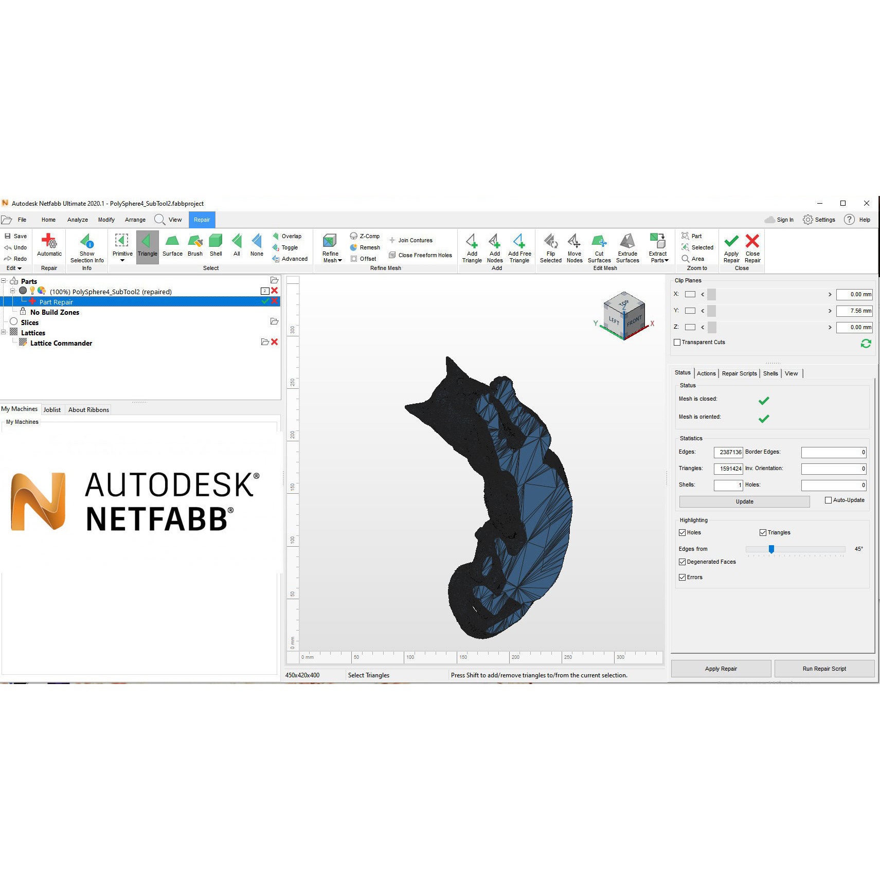Click the Cut Surfaces tool
Image resolution: width=880 pixels, height=880 pixels.
click(x=599, y=248)
